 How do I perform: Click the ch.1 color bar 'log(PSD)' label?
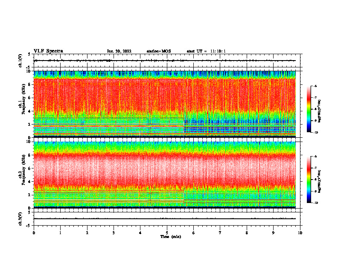320,111
